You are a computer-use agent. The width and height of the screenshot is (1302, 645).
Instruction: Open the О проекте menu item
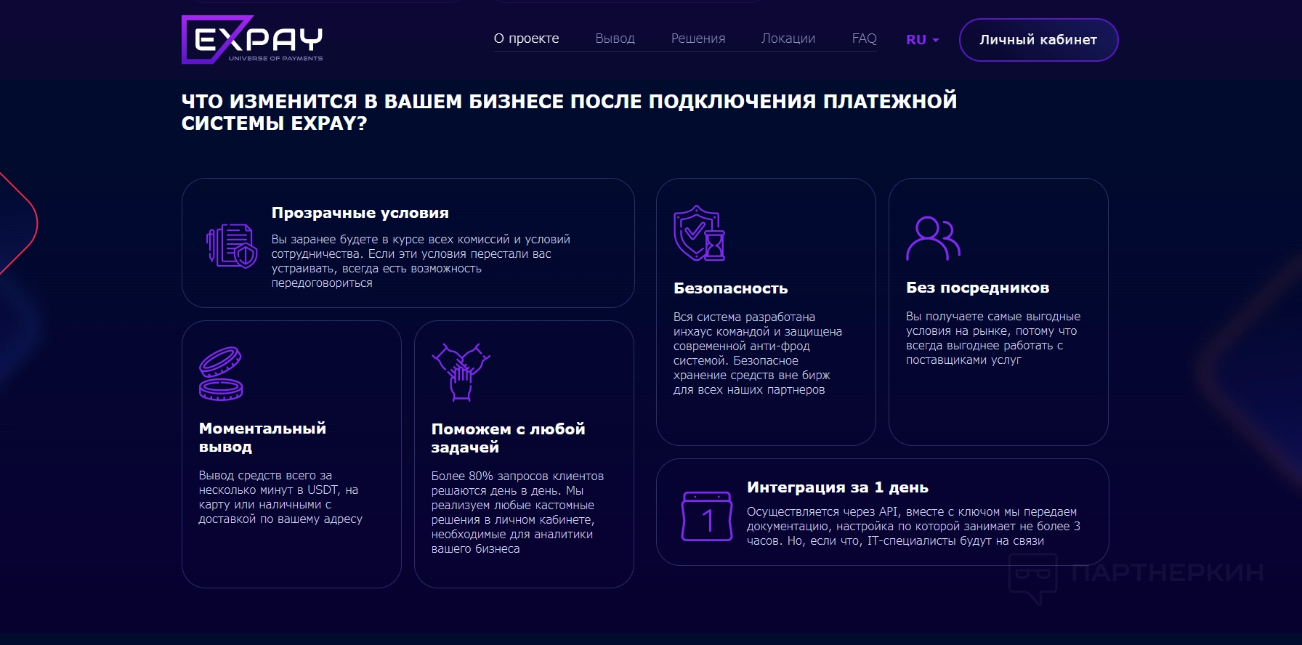coord(527,38)
